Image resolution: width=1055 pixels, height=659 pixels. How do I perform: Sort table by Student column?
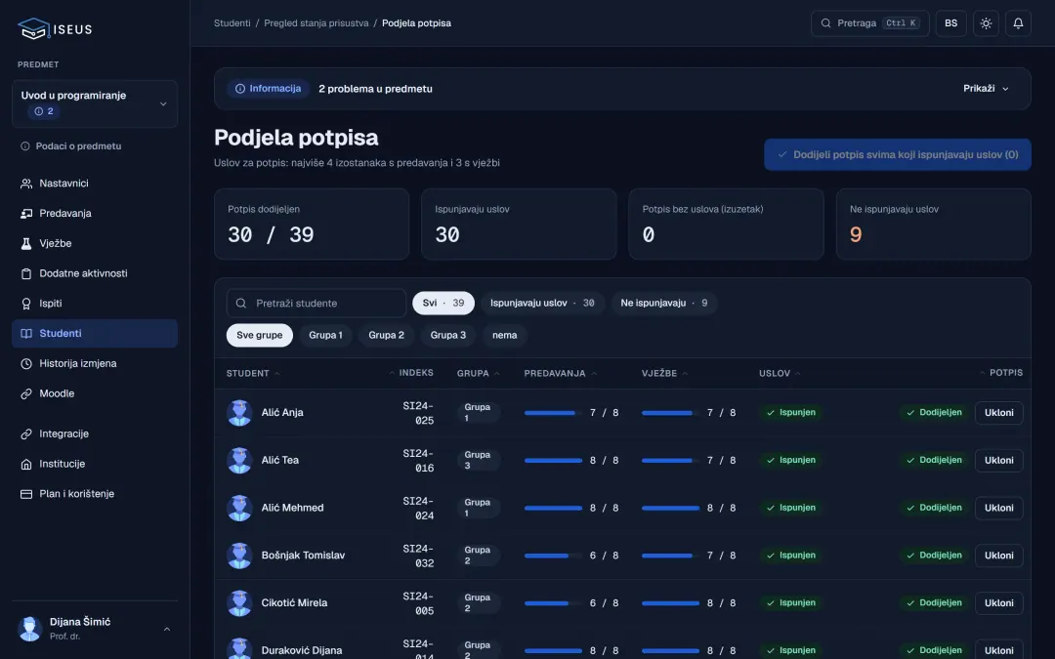pyautogui.click(x=253, y=373)
